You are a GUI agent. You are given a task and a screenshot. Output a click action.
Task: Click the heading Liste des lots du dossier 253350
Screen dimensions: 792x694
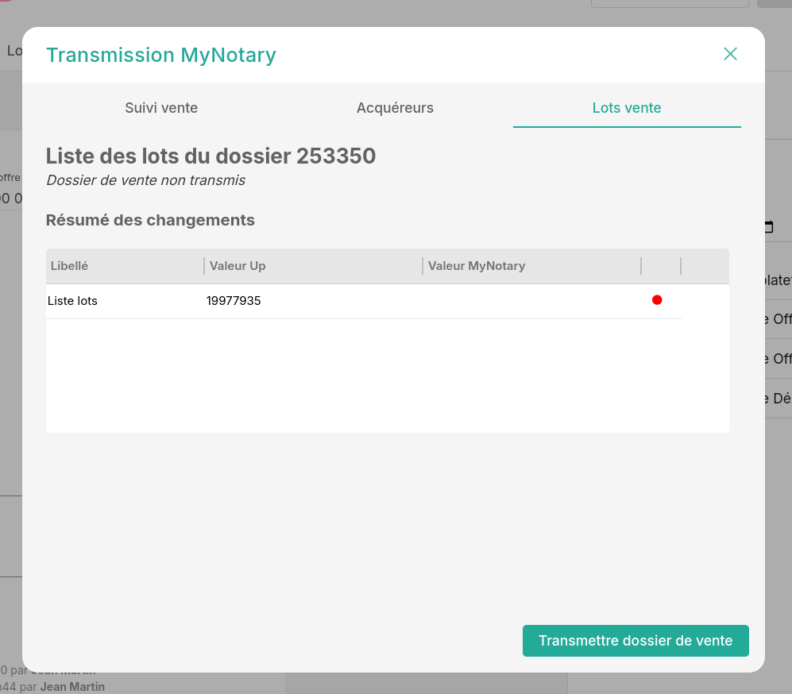point(211,156)
